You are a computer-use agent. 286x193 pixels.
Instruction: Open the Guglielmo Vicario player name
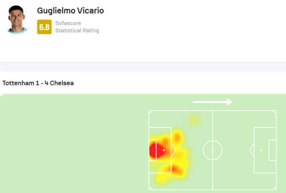pyautogui.click(x=71, y=10)
